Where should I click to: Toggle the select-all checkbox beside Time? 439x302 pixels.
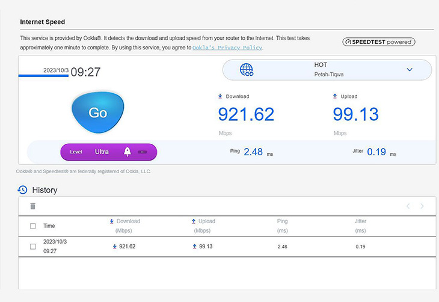coord(32,226)
